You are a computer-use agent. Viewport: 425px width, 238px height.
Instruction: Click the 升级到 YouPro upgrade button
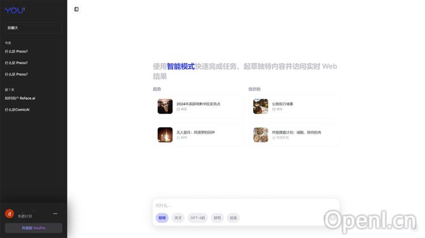pos(33,228)
